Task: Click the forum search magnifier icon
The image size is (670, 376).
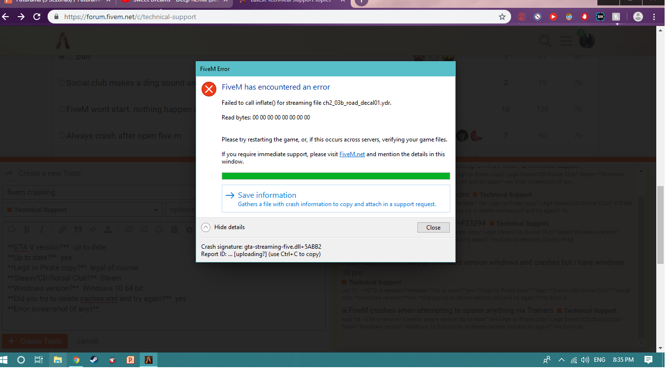Action: tap(545, 41)
